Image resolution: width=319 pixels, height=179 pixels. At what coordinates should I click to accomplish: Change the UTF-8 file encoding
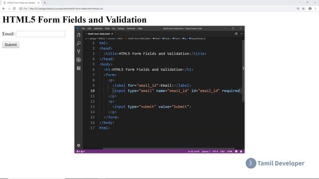pyautogui.click(x=215, y=151)
